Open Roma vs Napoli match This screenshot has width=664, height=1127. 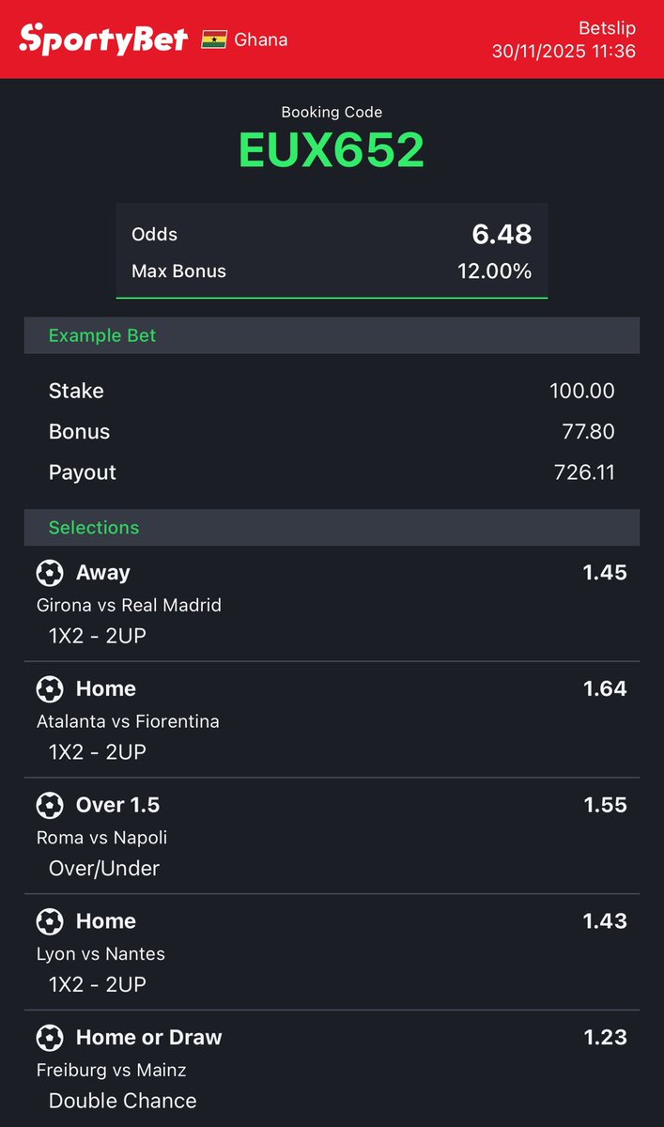pyautogui.click(x=101, y=838)
